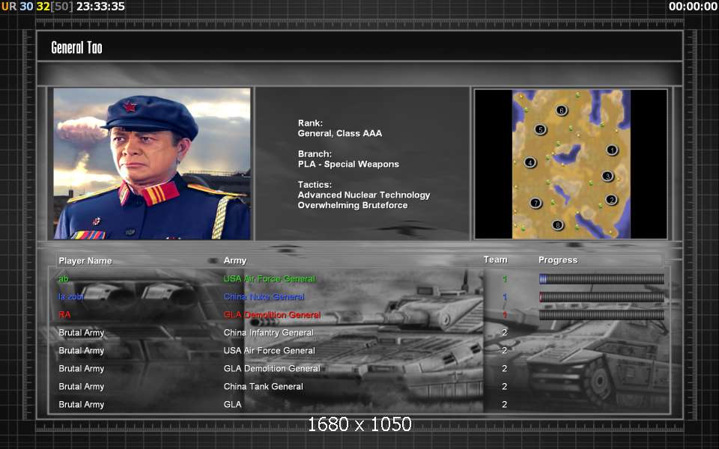The height and width of the screenshot is (449, 719).
Task: Click the green USA Air Force General entry
Action: point(270,279)
